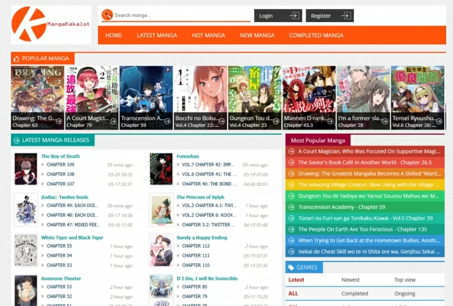
Task: Click the arrow icon on the Bocchi no Boku... card
Action: click(x=222, y=121)
